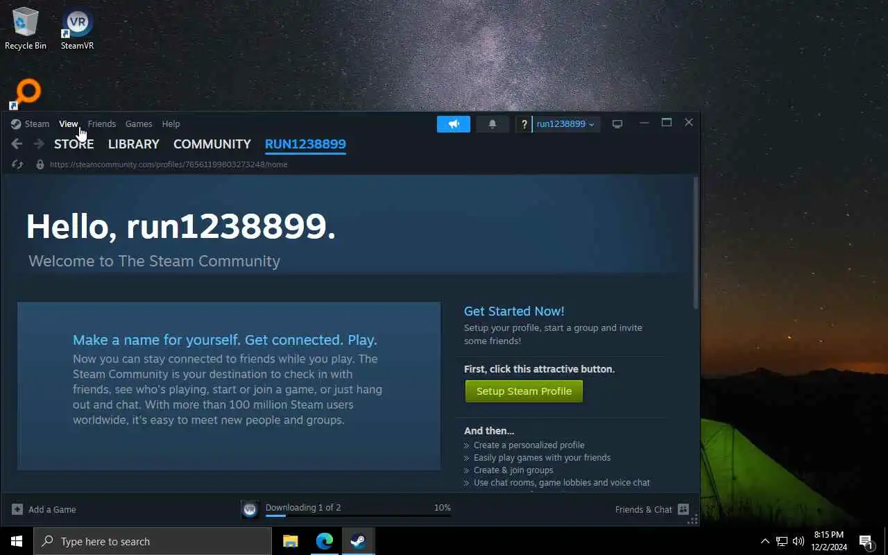The height and width of the screenshot is (555, 888).
Task: Open the Help menu
Action: 171,124
